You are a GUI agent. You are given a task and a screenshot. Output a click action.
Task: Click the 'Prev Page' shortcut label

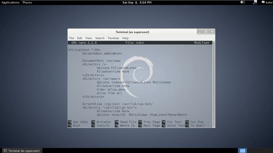152,122
